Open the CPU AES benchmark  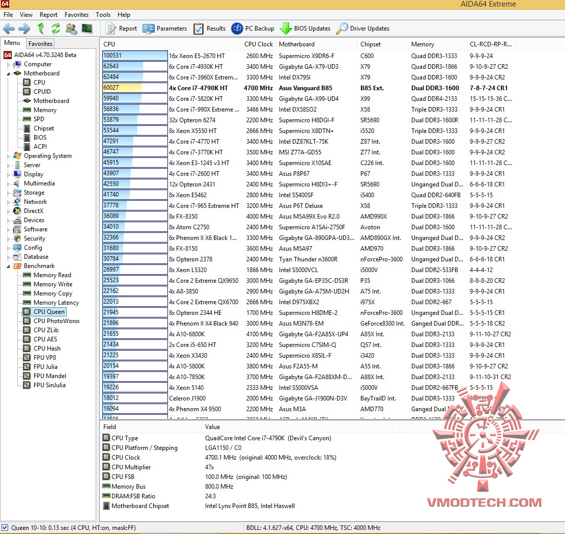tap(40, 339)
